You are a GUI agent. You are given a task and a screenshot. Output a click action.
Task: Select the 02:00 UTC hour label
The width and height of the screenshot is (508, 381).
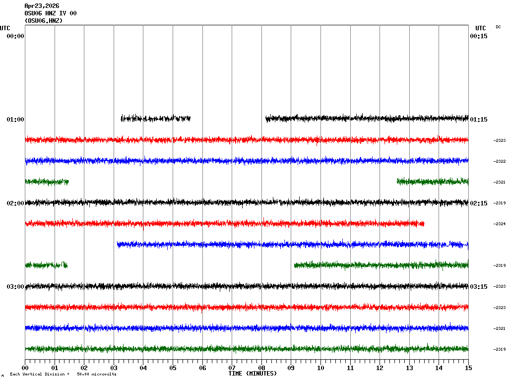coord(15,203)
